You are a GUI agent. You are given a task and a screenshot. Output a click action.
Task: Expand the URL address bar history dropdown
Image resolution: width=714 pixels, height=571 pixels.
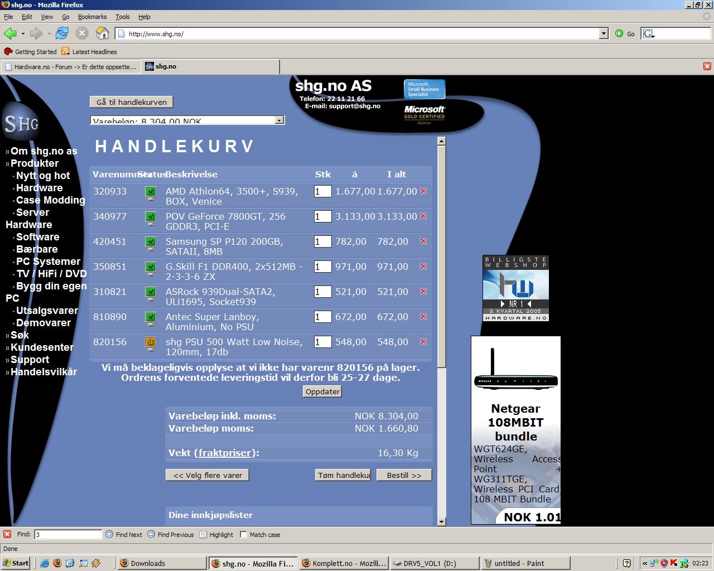(604, 33)
